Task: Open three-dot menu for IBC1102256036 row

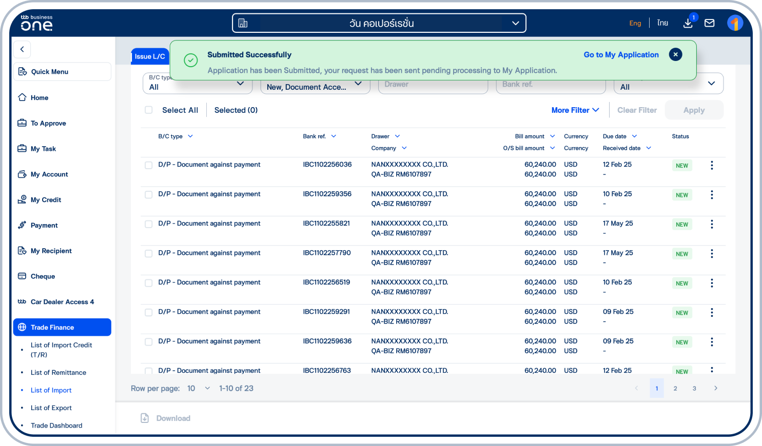Action: click(x=711, y=165)
